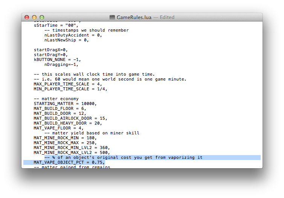Open the Edited title bar dropdown
Image resolution: width=284 pixels, height=198 pixels.
[x=167, y=17]
